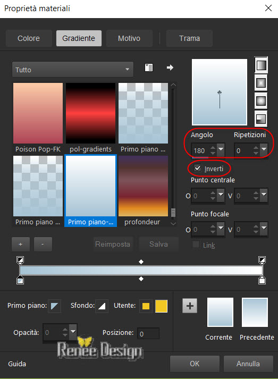Select the rectangular gradient style icon
Viewport: 278px width, 379px height.
coord(261,83)
